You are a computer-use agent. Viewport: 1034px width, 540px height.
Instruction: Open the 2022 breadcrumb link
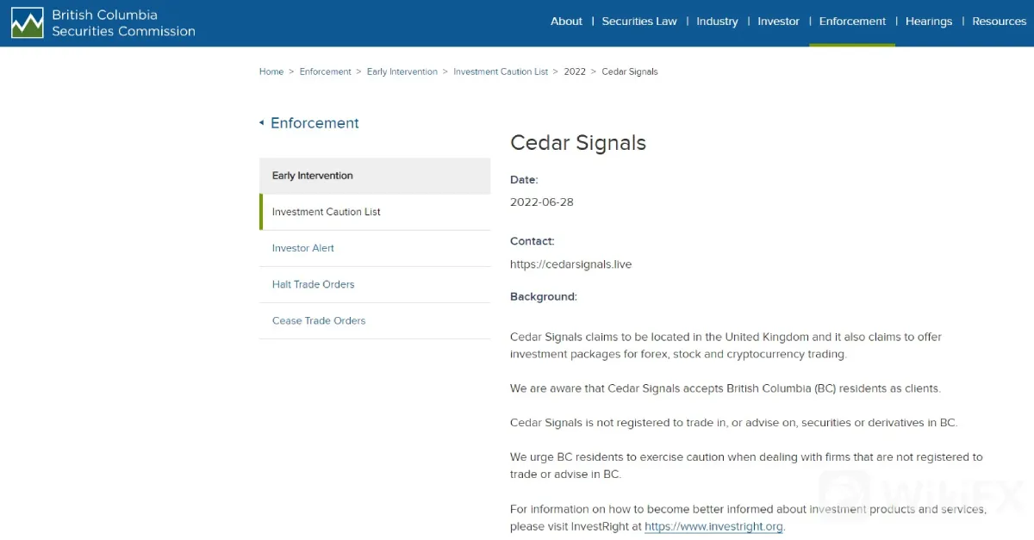[575, 71]
